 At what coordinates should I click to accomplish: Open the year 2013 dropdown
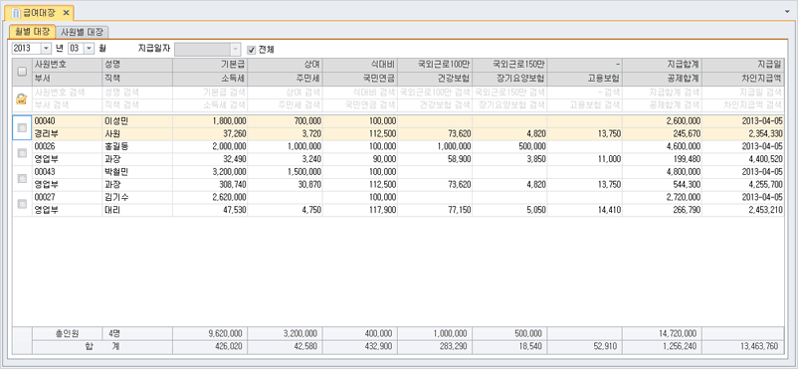click(x=46, y=49)
